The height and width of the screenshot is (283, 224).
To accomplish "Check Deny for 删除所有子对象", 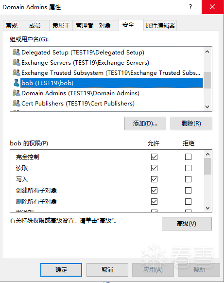I will tap(188, 202).
